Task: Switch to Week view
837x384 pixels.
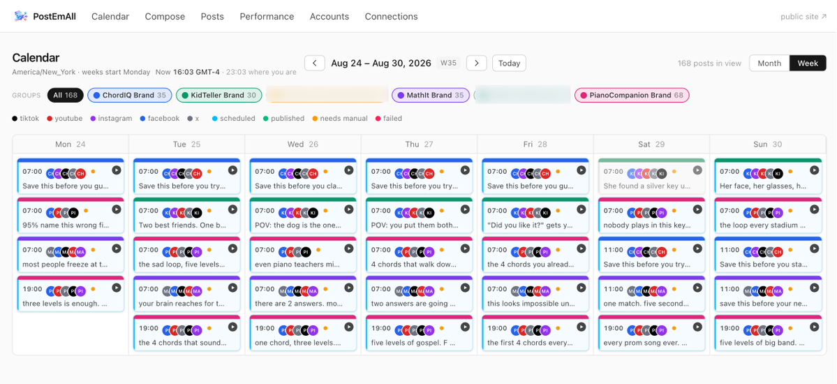Action: coord(808,63)
